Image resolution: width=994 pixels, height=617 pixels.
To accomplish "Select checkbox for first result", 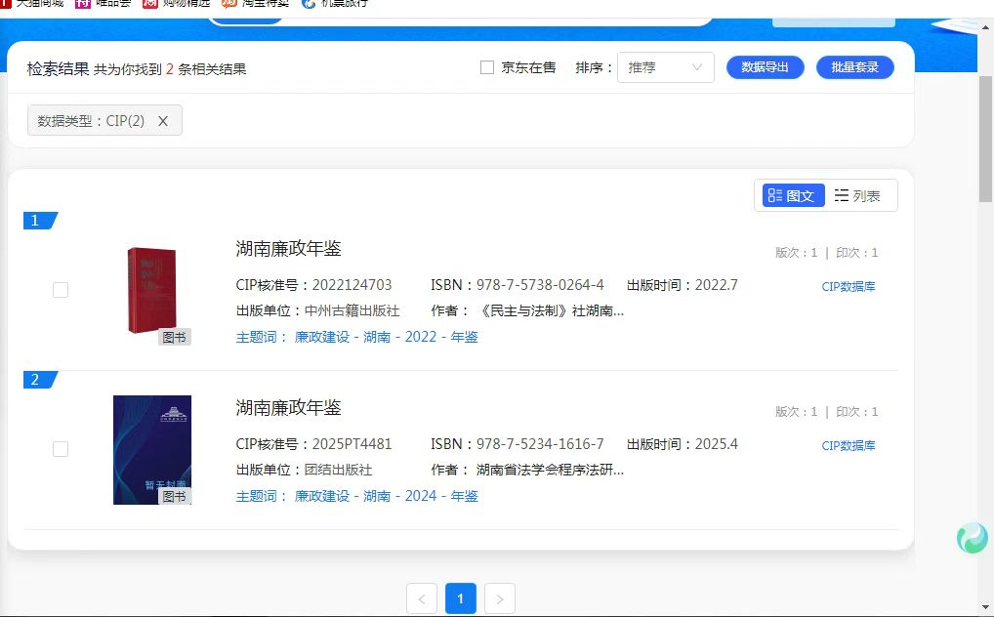I will pyautogui.click(x=61, y=290).
